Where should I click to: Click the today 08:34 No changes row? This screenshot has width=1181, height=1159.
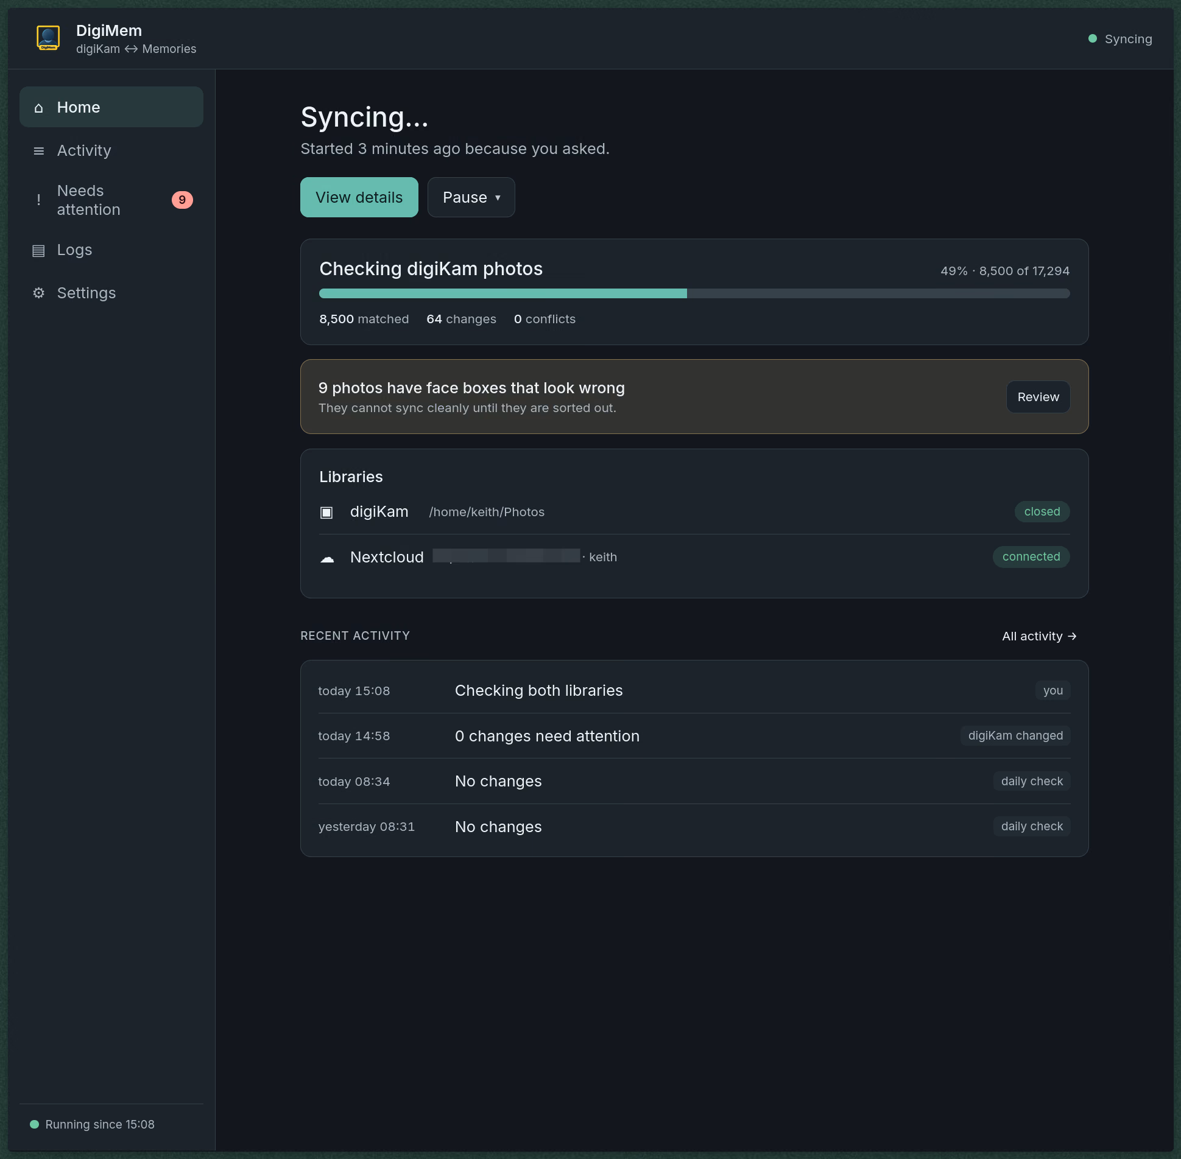pos(694,782)
